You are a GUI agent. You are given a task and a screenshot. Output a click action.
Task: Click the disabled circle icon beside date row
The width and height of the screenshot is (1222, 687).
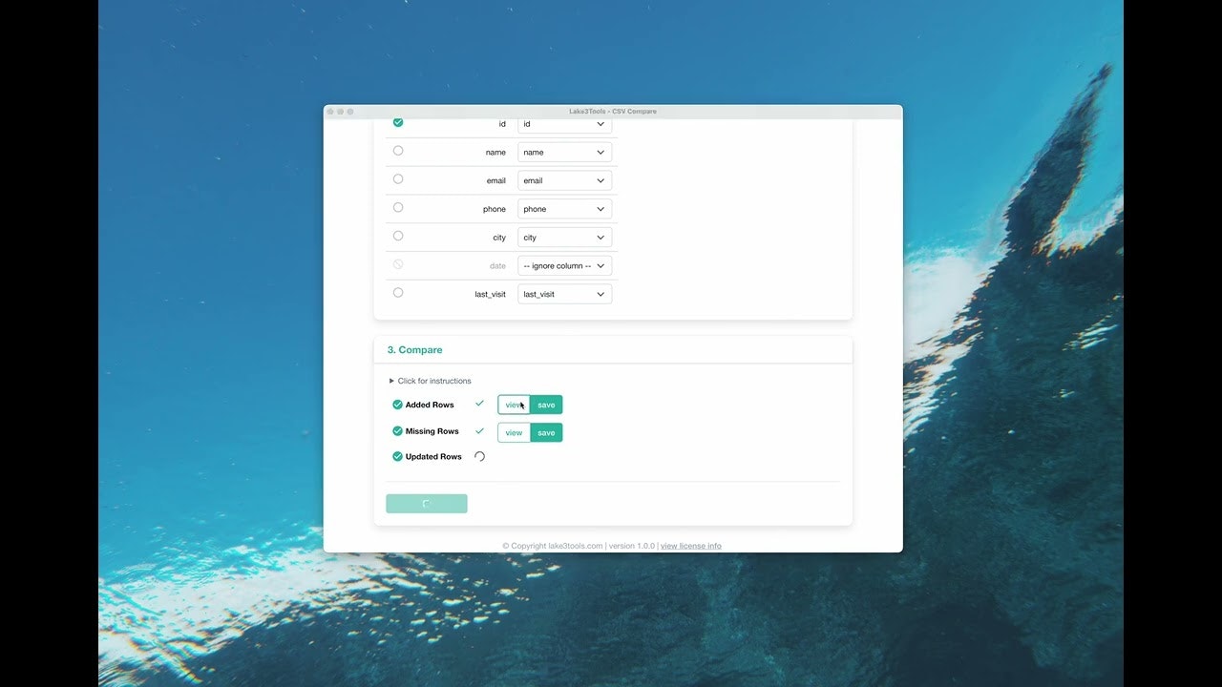[x=398, y=264]
